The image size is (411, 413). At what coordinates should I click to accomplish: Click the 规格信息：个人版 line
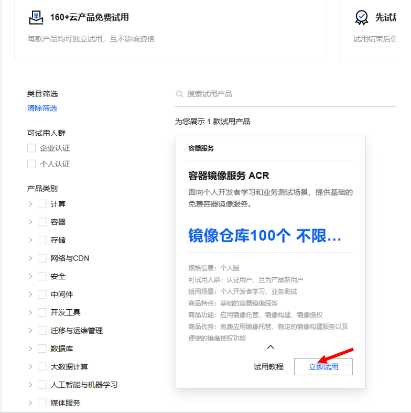(214, 268)
